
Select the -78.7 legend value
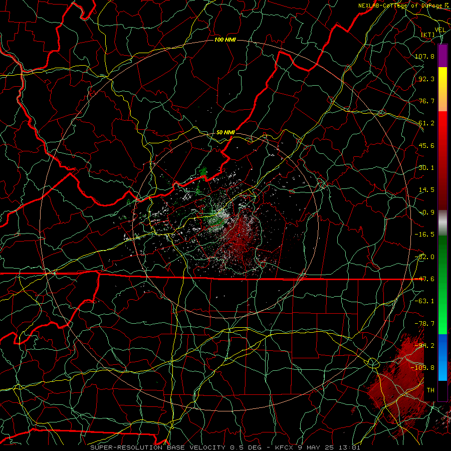pos(424,324)
